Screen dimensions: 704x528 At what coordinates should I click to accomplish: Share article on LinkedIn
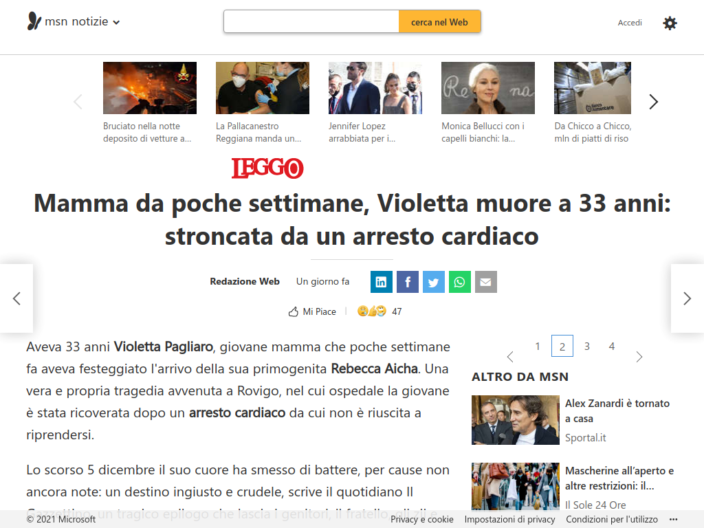click(381, 282)
